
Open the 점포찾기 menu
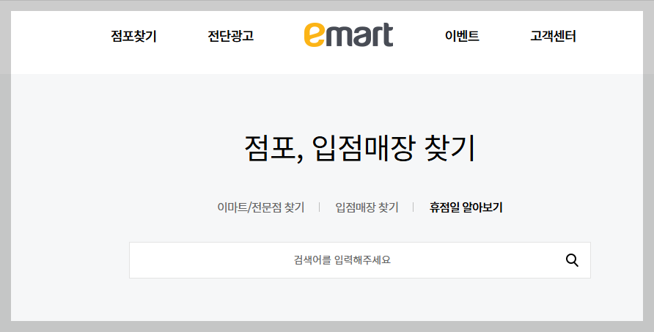(x=133, y=37)
